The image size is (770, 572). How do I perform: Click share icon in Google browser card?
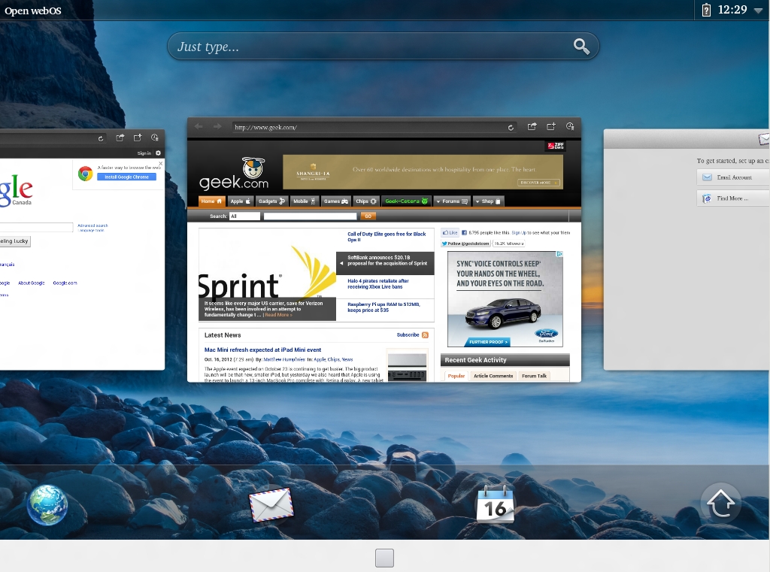tap(120, 138)
